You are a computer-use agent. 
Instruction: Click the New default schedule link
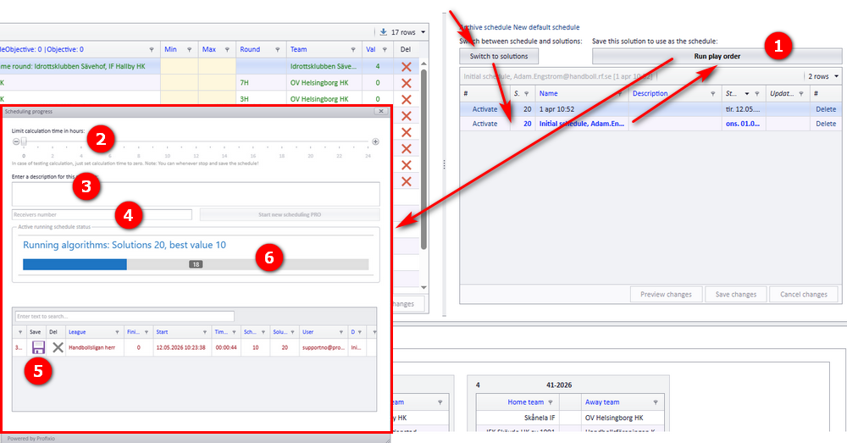click(x=546, y=27)
